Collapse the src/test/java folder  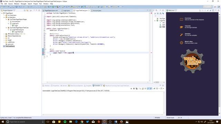(4, 18)
